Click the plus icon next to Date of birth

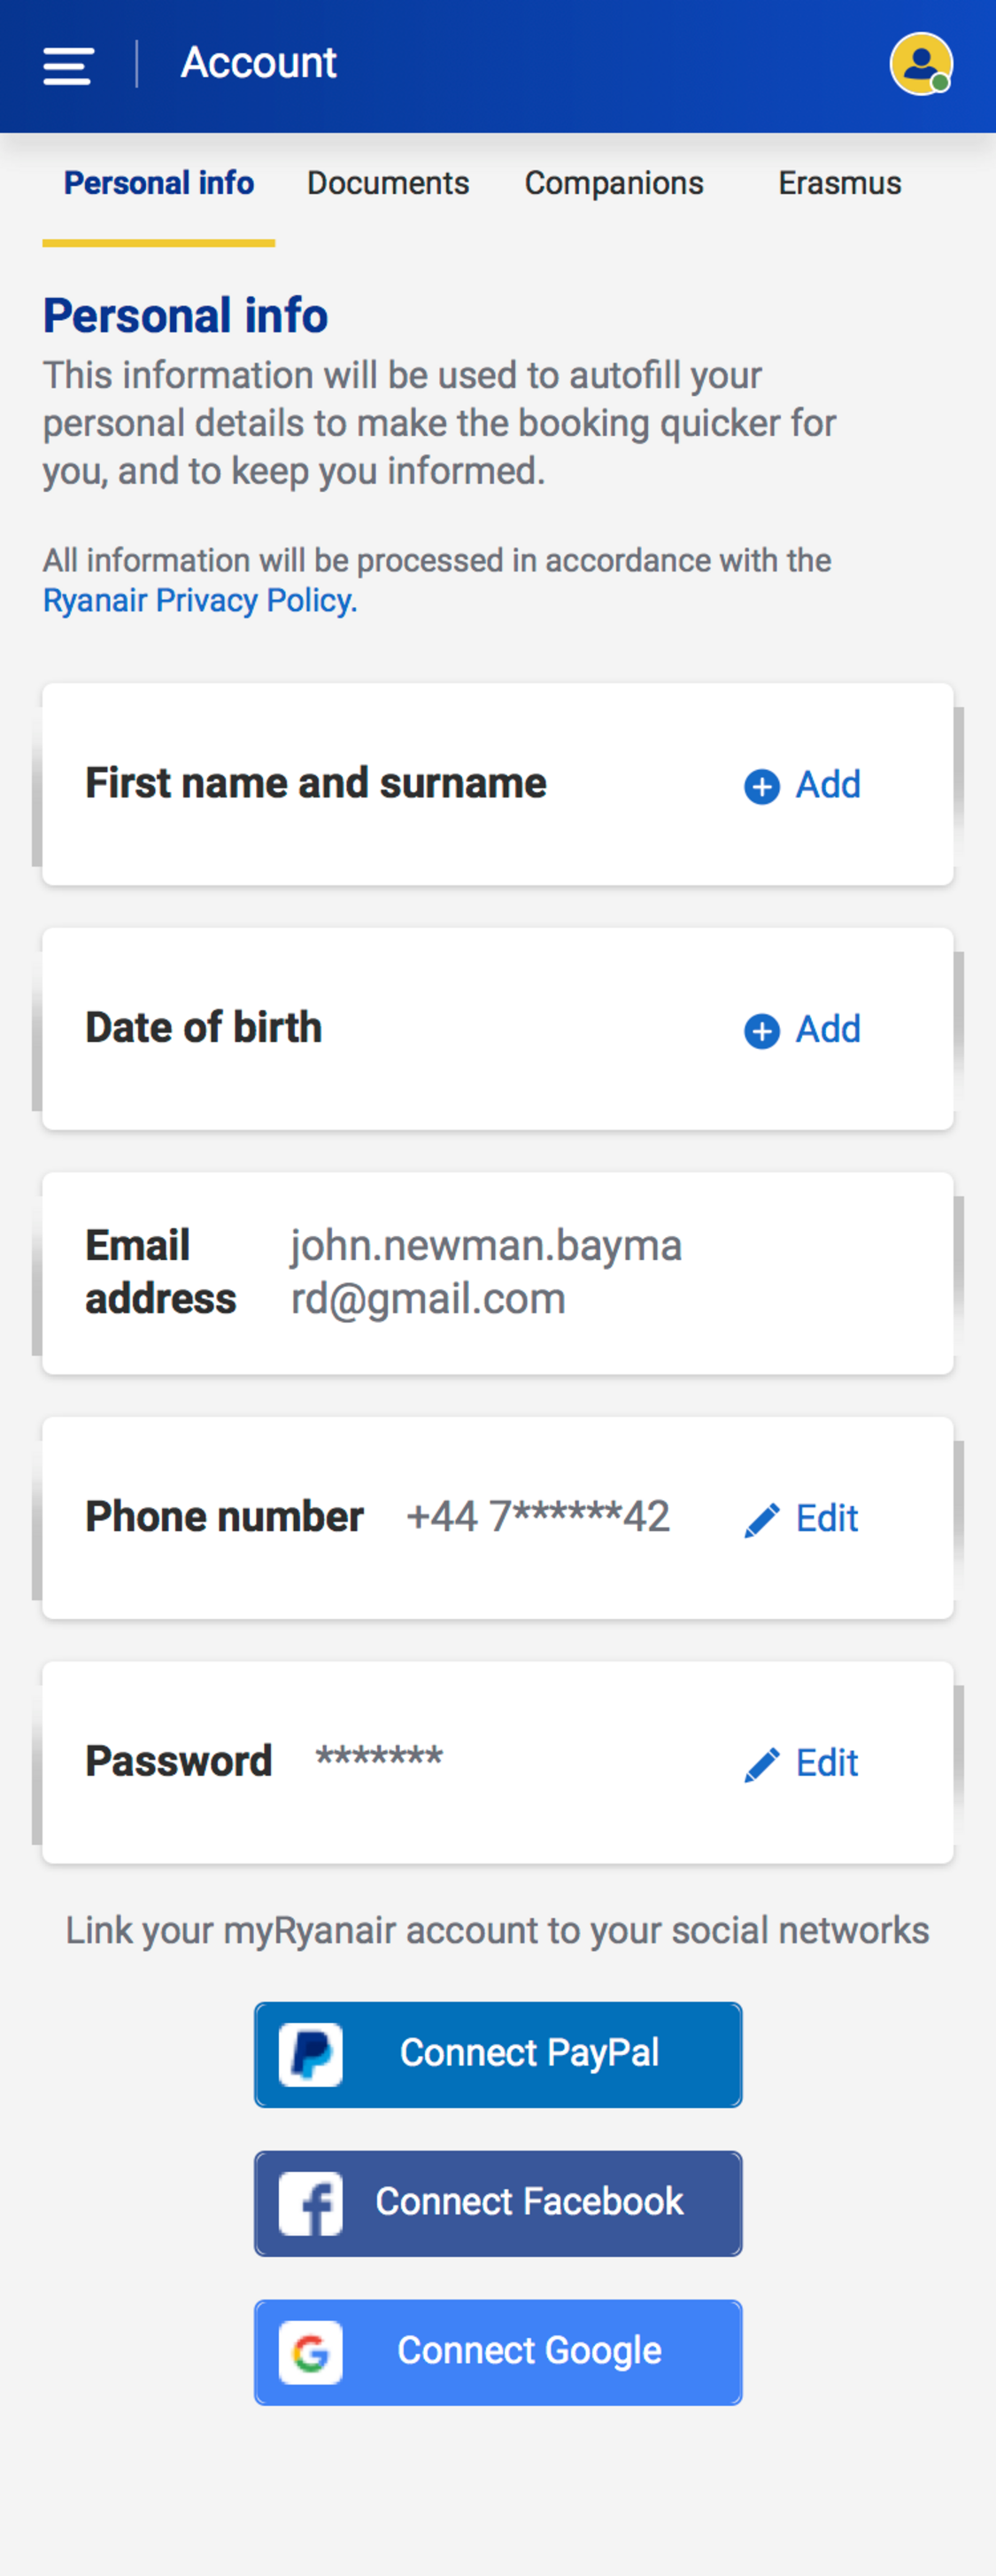click(x=762, y=1031)
